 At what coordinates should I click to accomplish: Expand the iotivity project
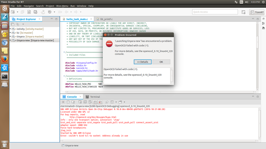(10, 29)
